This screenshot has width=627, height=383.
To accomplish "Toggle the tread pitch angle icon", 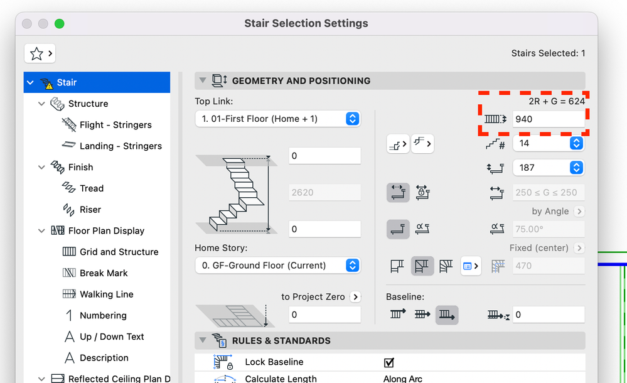I will [422, 229].
